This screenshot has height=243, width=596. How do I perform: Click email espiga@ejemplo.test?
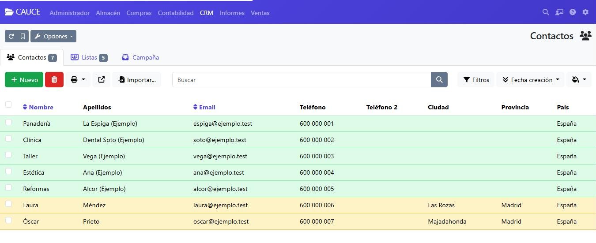[x=223, y=123]
